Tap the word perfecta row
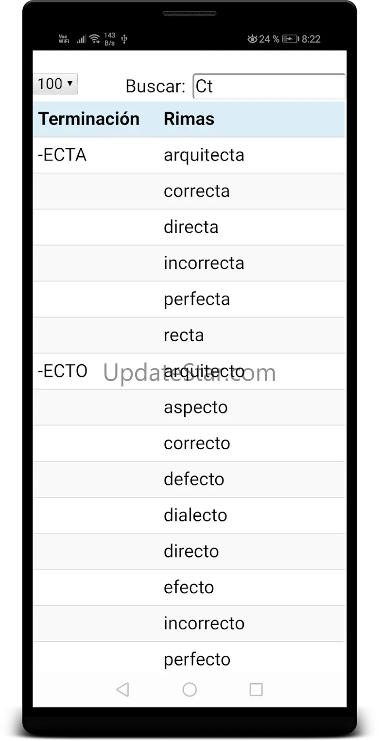The image size is (379, 741). click(197, 299)
